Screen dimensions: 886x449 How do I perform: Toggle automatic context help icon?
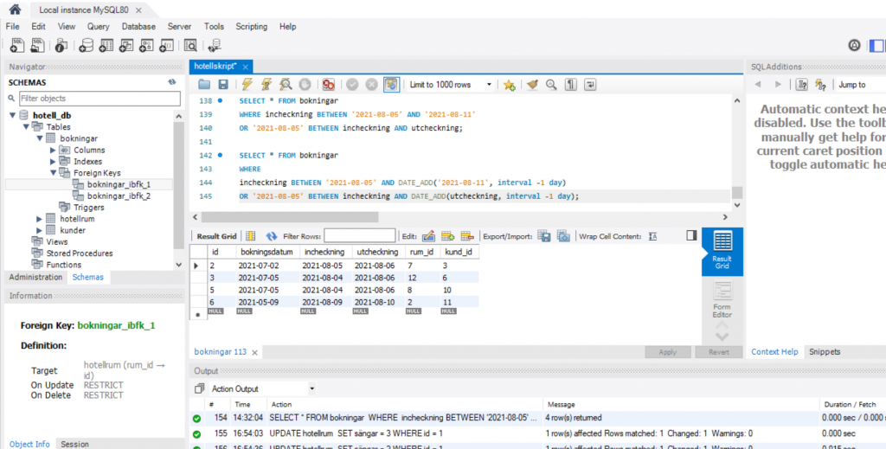[x=820, y=85]
